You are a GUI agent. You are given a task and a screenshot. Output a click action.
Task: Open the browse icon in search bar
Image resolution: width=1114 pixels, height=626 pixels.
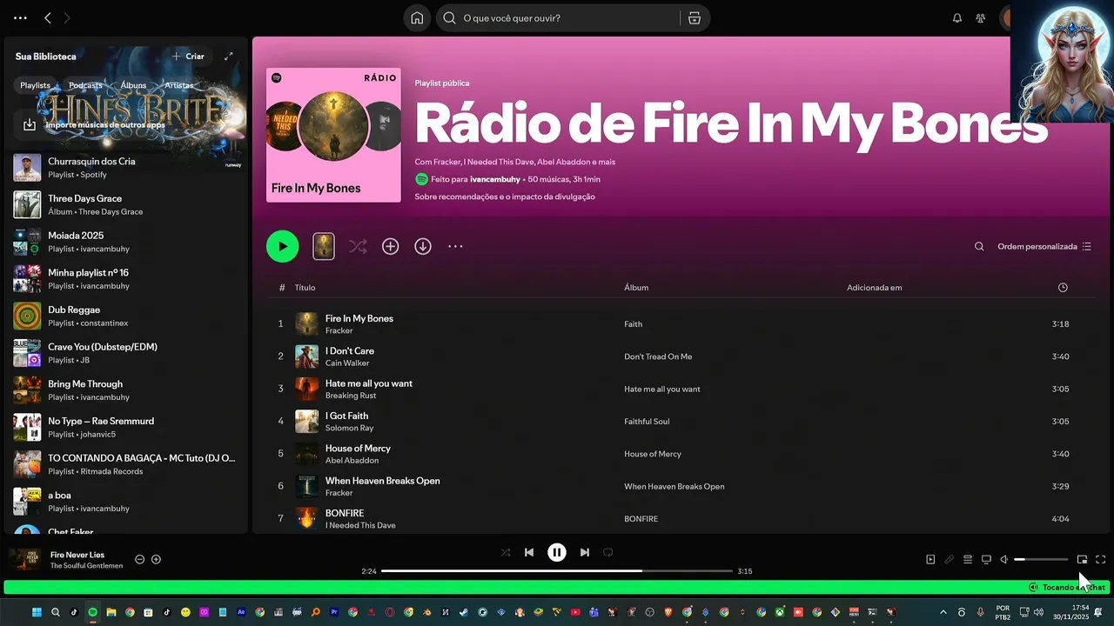pos(694,18)
